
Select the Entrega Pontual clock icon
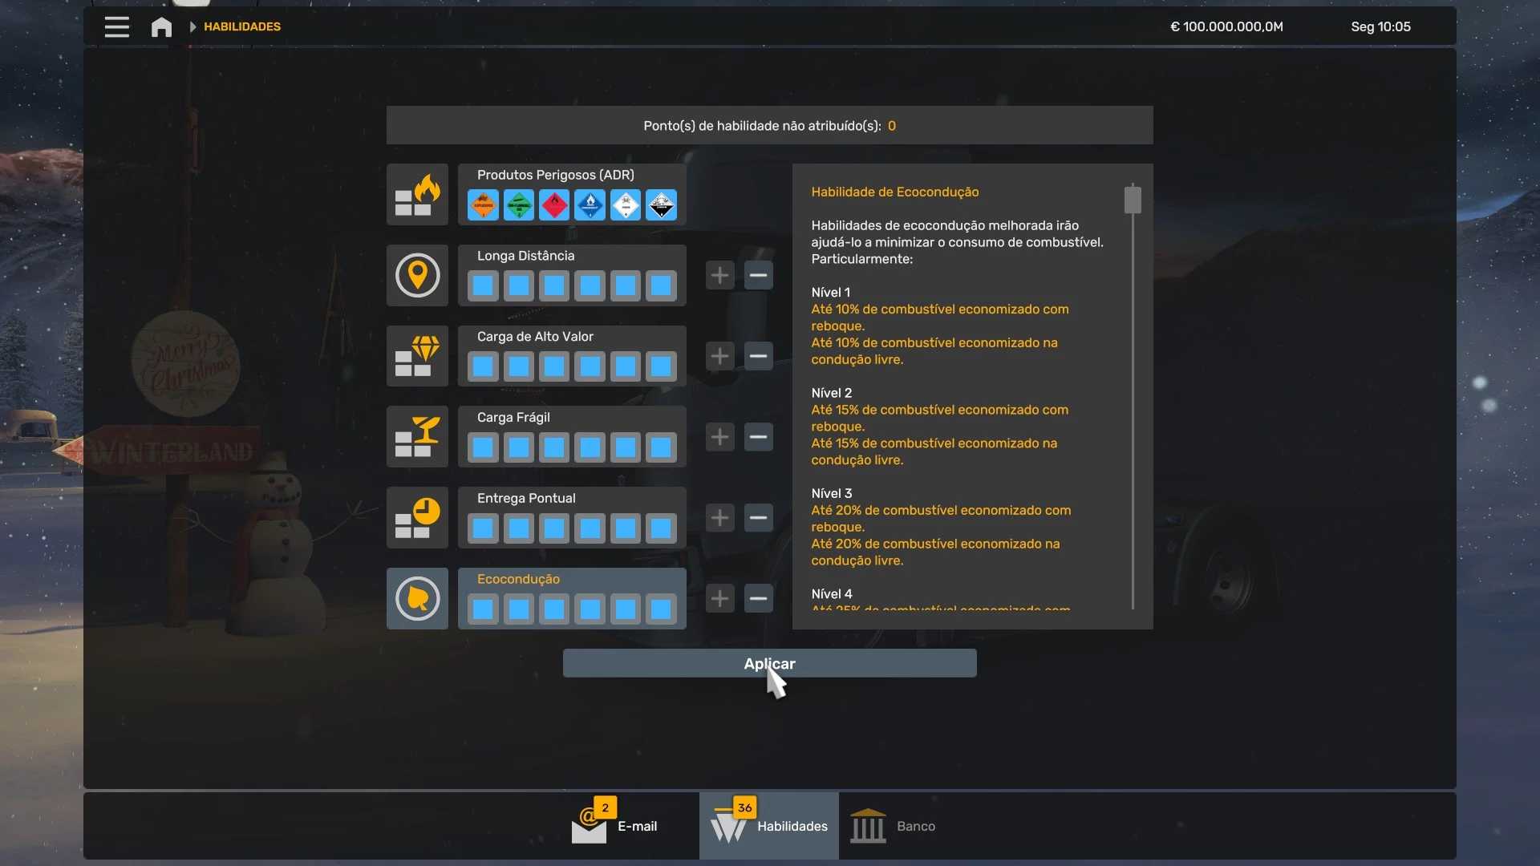tap(417, 518)
